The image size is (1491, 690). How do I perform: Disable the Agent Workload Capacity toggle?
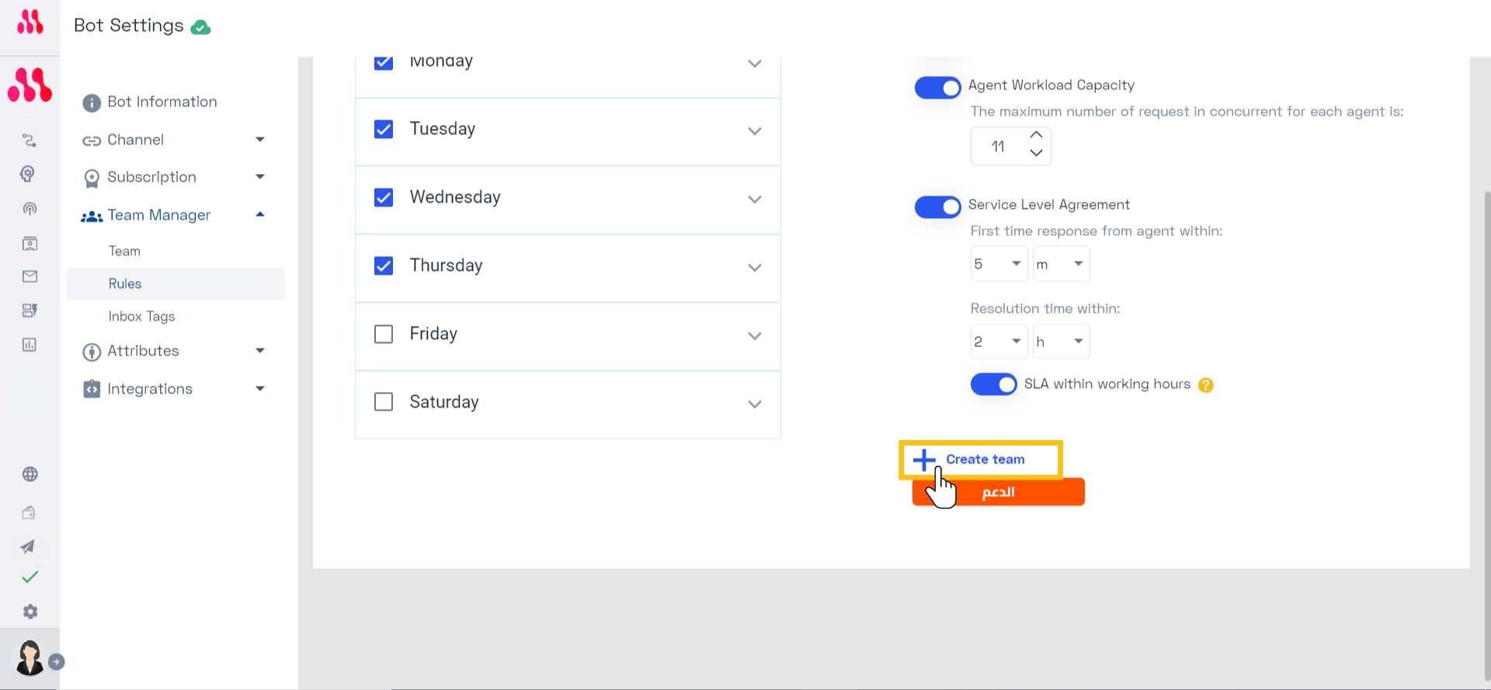click(938, 88)
